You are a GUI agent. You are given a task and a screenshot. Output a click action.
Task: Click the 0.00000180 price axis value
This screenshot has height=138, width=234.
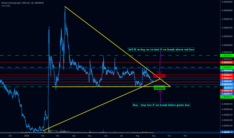pos(227,120)
